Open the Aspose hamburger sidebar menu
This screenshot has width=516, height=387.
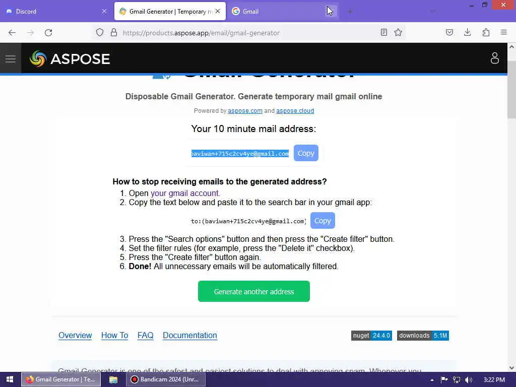point(11,58)
